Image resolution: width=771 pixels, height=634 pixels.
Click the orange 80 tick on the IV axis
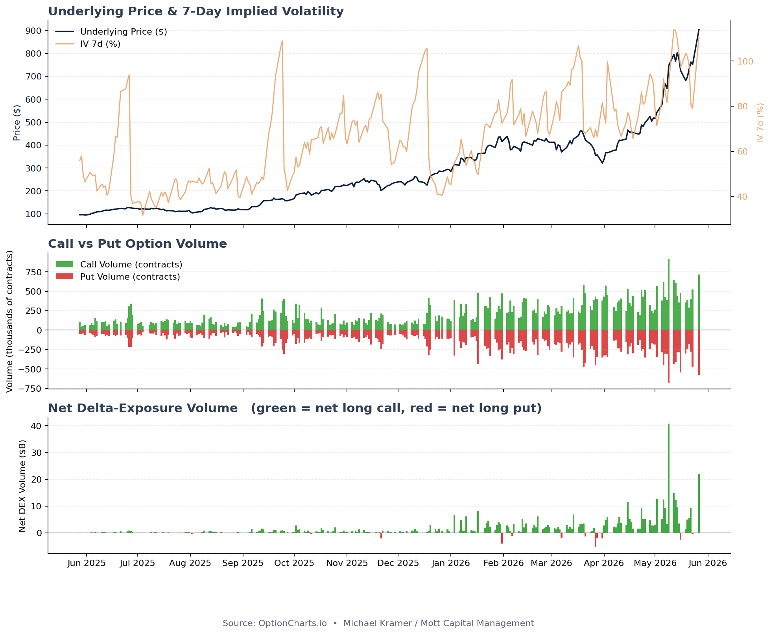click(742, 107)
